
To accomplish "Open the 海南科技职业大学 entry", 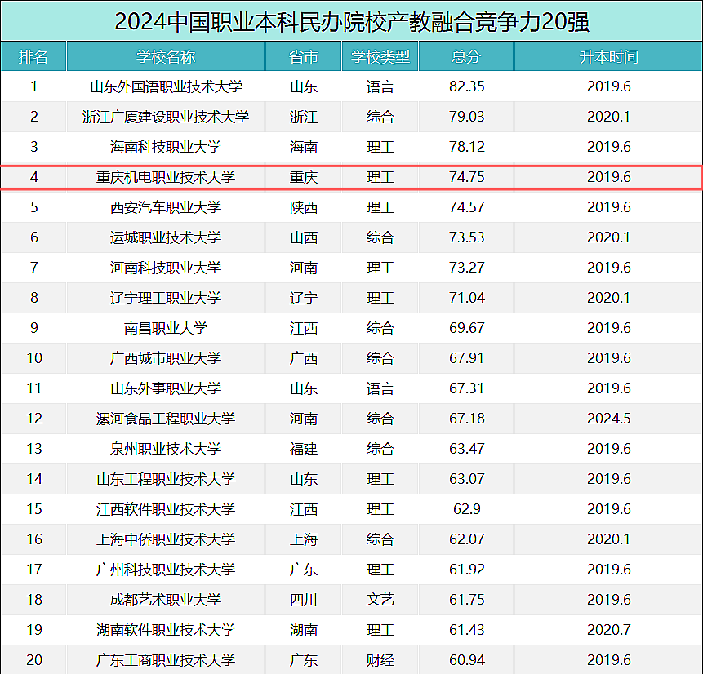I will tap(166, 147).
